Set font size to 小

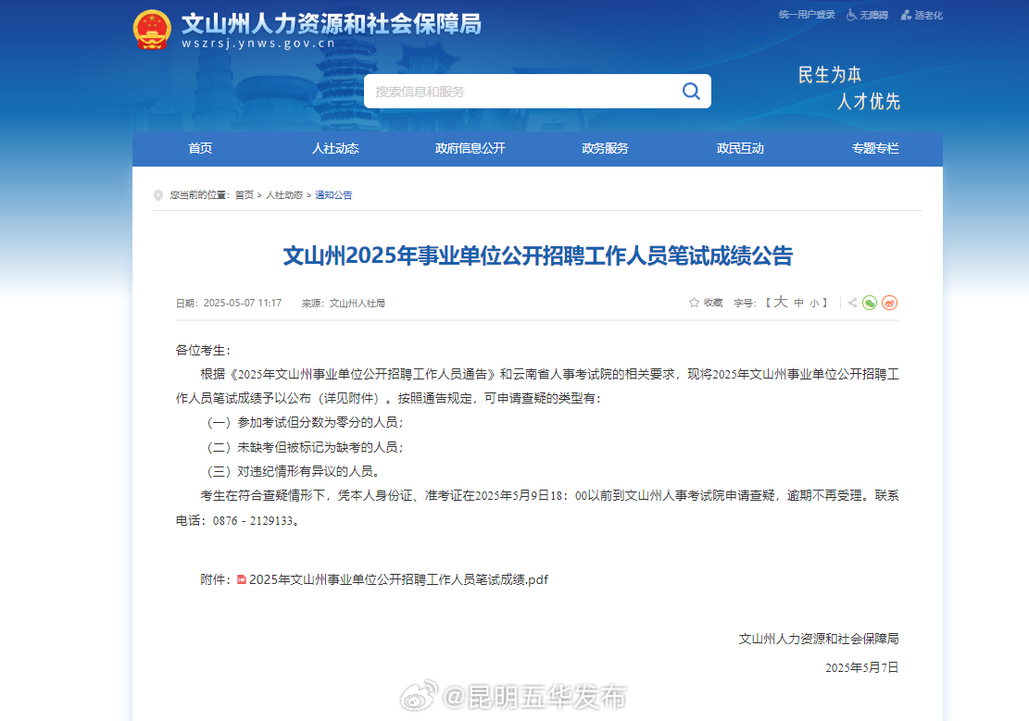pyautogui.click(x=813, y=303)
